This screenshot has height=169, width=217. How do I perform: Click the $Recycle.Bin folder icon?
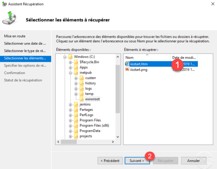pyautogui.click(x=76, y=62)
